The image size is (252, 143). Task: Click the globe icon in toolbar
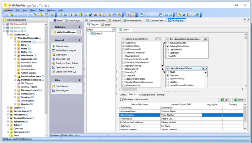(x=183, y=15)
